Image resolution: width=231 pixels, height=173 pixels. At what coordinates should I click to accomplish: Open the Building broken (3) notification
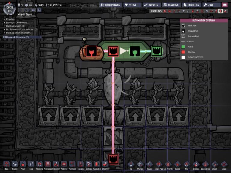15,26
